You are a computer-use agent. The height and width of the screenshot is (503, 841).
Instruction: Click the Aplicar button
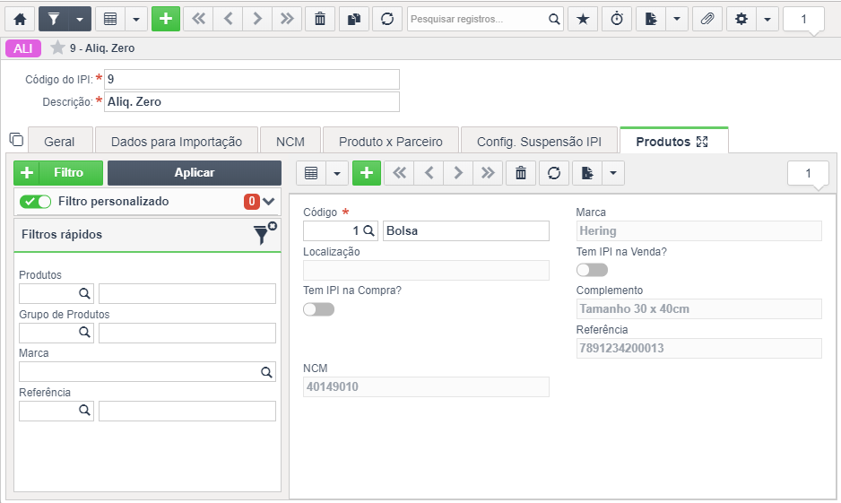(x=195, y=173)
